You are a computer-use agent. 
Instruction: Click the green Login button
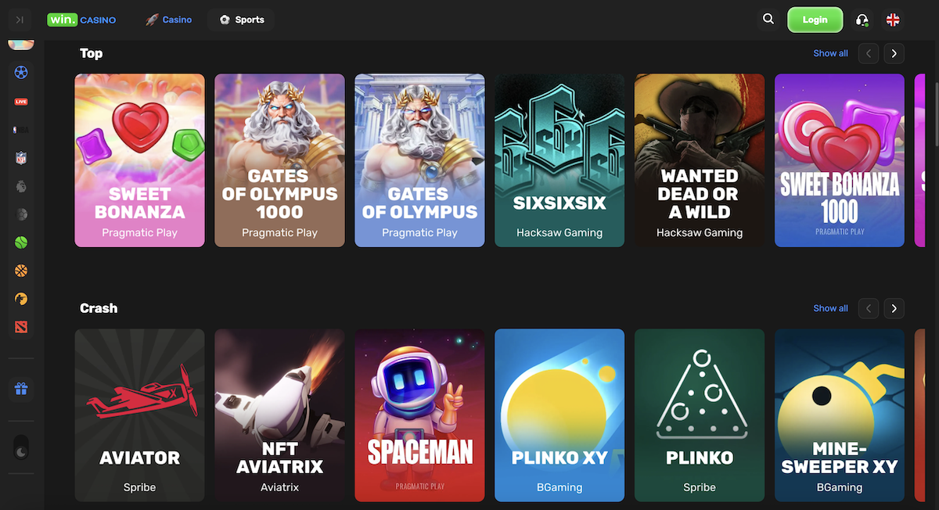tap(815, 20)
